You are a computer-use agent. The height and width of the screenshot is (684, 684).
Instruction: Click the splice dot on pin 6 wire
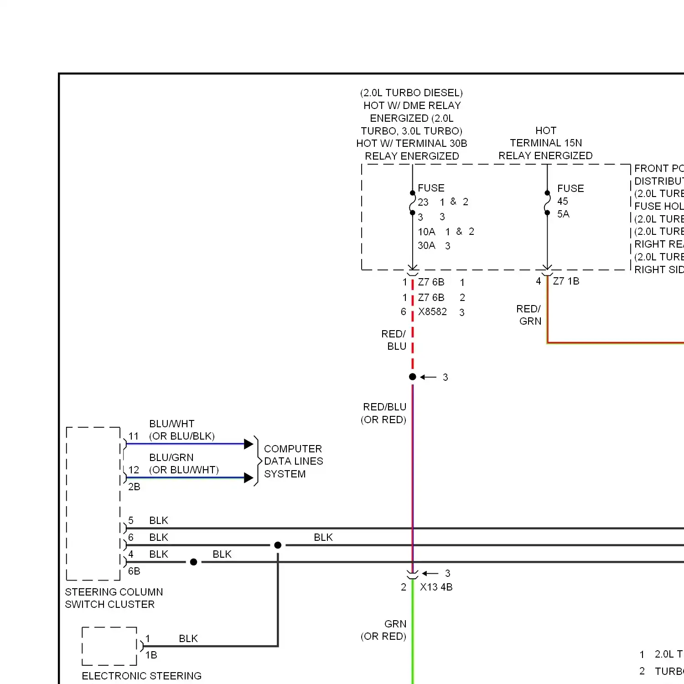click(x=278, y=545)
